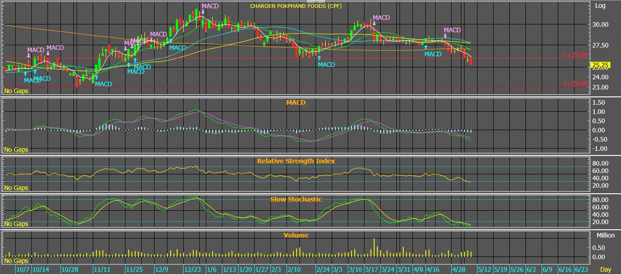Select the 10/7 date label
The width and height of the screenshot is (621, 274).
(23, 269)
